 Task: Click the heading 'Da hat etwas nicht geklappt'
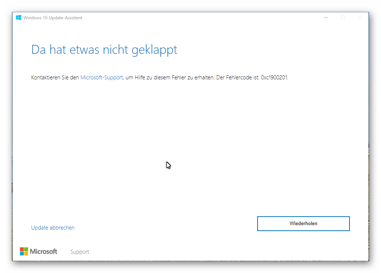point(104,50)
